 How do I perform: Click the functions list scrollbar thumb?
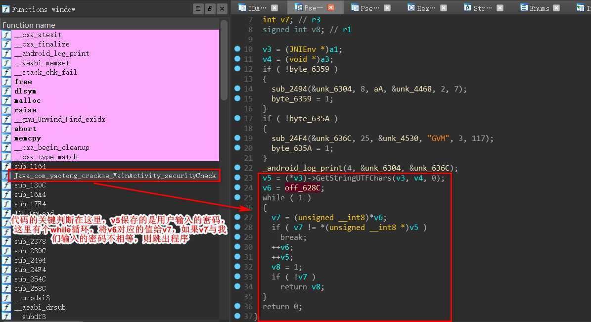click(224, 60)
